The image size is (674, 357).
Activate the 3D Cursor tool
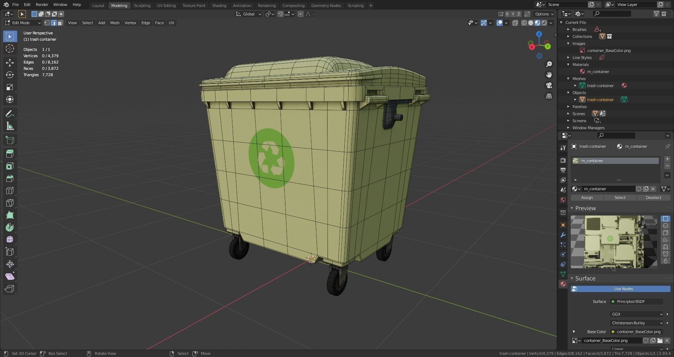pyautogui.click(x=10, y=48)
